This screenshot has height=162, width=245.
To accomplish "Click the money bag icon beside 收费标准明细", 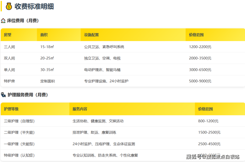I will tap(9, 6).
